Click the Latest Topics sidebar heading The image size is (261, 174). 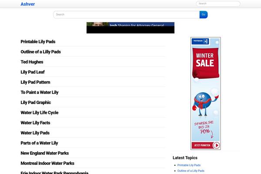[185, 157]
